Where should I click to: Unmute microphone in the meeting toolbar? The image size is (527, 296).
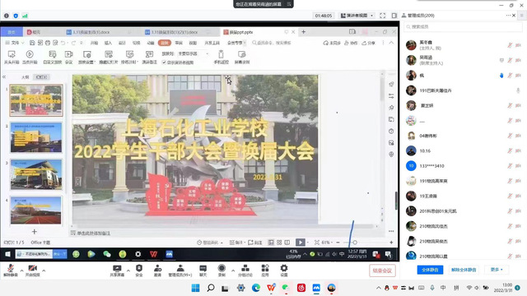point(11,271)
